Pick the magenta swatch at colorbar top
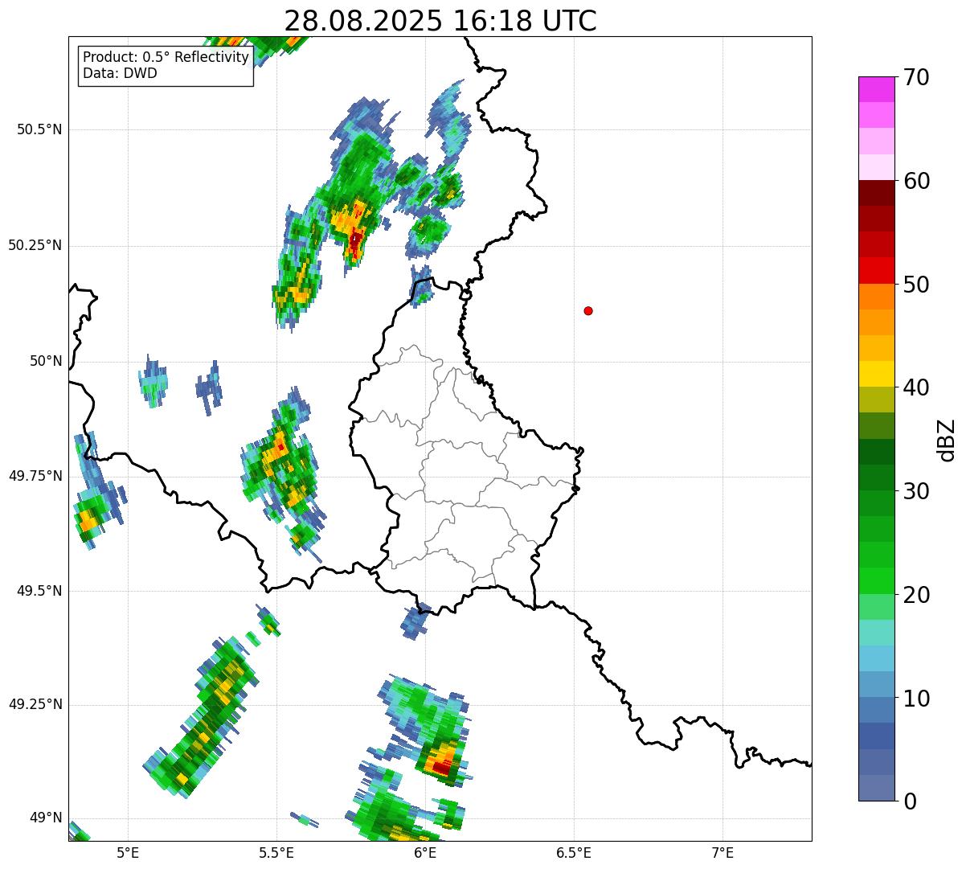The height and width of the screenshot is (869, 966). (x=876, y=89)
